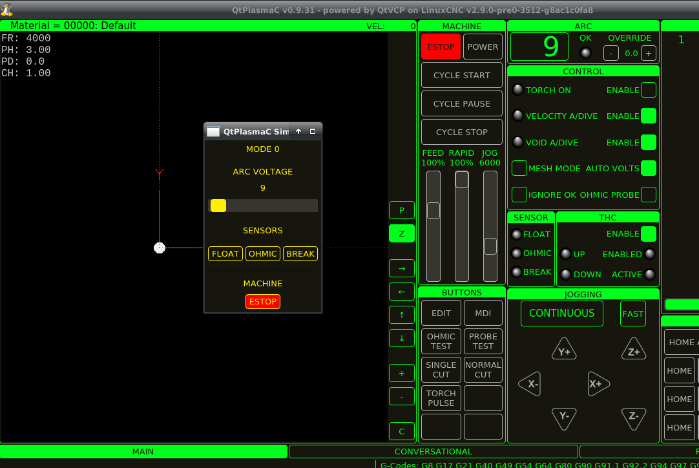
Task: Increase arc override with plus button
Action: (x=648, y=54)
